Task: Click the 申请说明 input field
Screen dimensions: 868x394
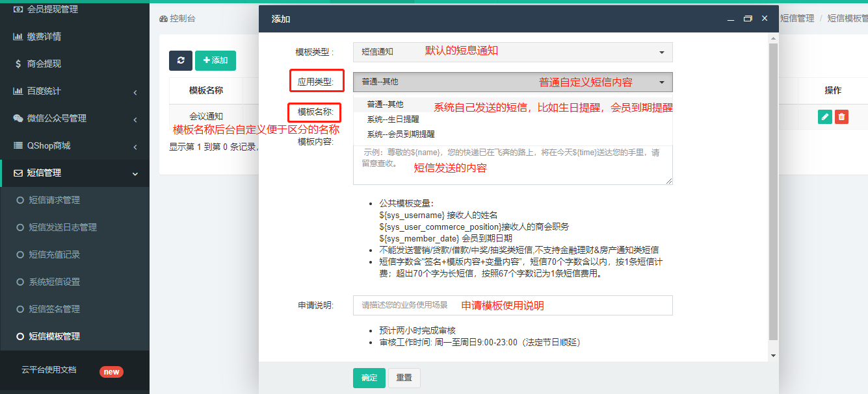Action: [x=512, y=305]
